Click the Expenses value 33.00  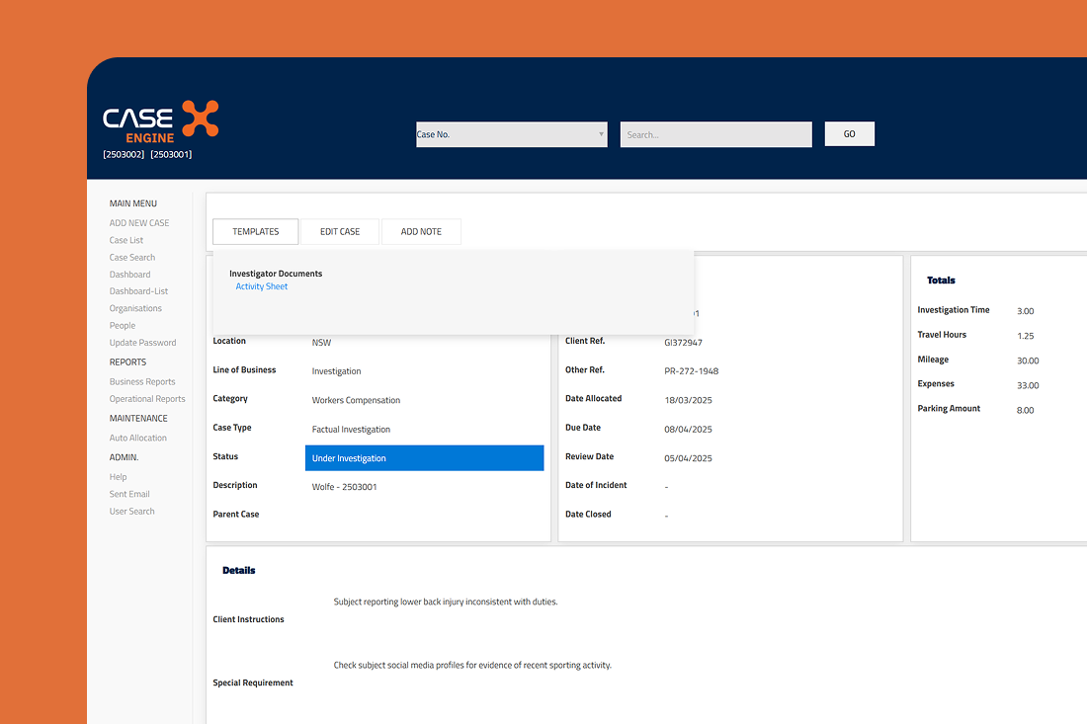pyautogui.click(x=1028, y=386)
